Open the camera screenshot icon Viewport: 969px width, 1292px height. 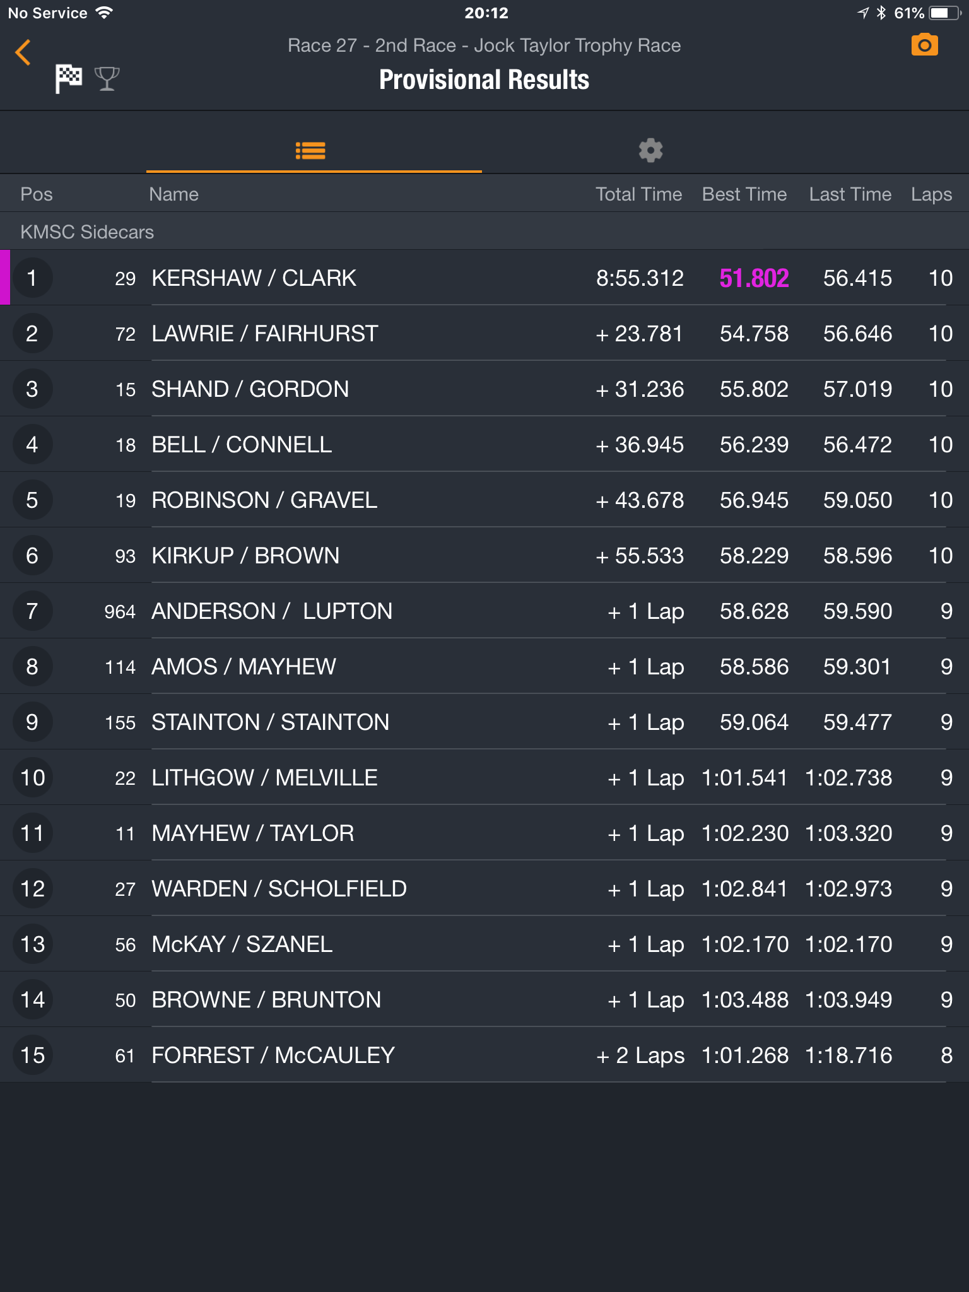tap(924, 45)
